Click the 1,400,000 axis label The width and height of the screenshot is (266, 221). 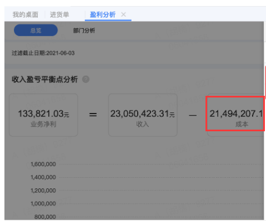(43, 177)
